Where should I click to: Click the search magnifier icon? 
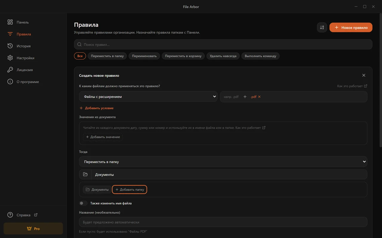tap(79, 44)
